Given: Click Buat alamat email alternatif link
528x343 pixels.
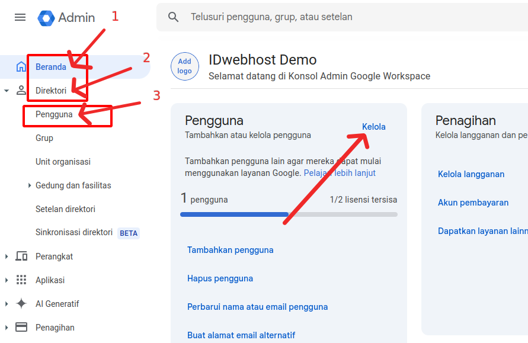Looking at the screenshot, I should 241,335.
